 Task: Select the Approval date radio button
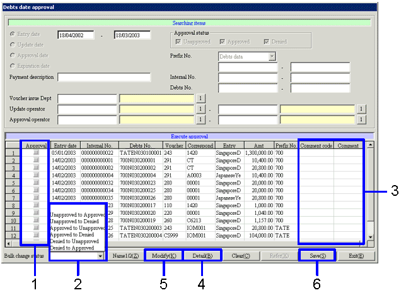point(13,56)
